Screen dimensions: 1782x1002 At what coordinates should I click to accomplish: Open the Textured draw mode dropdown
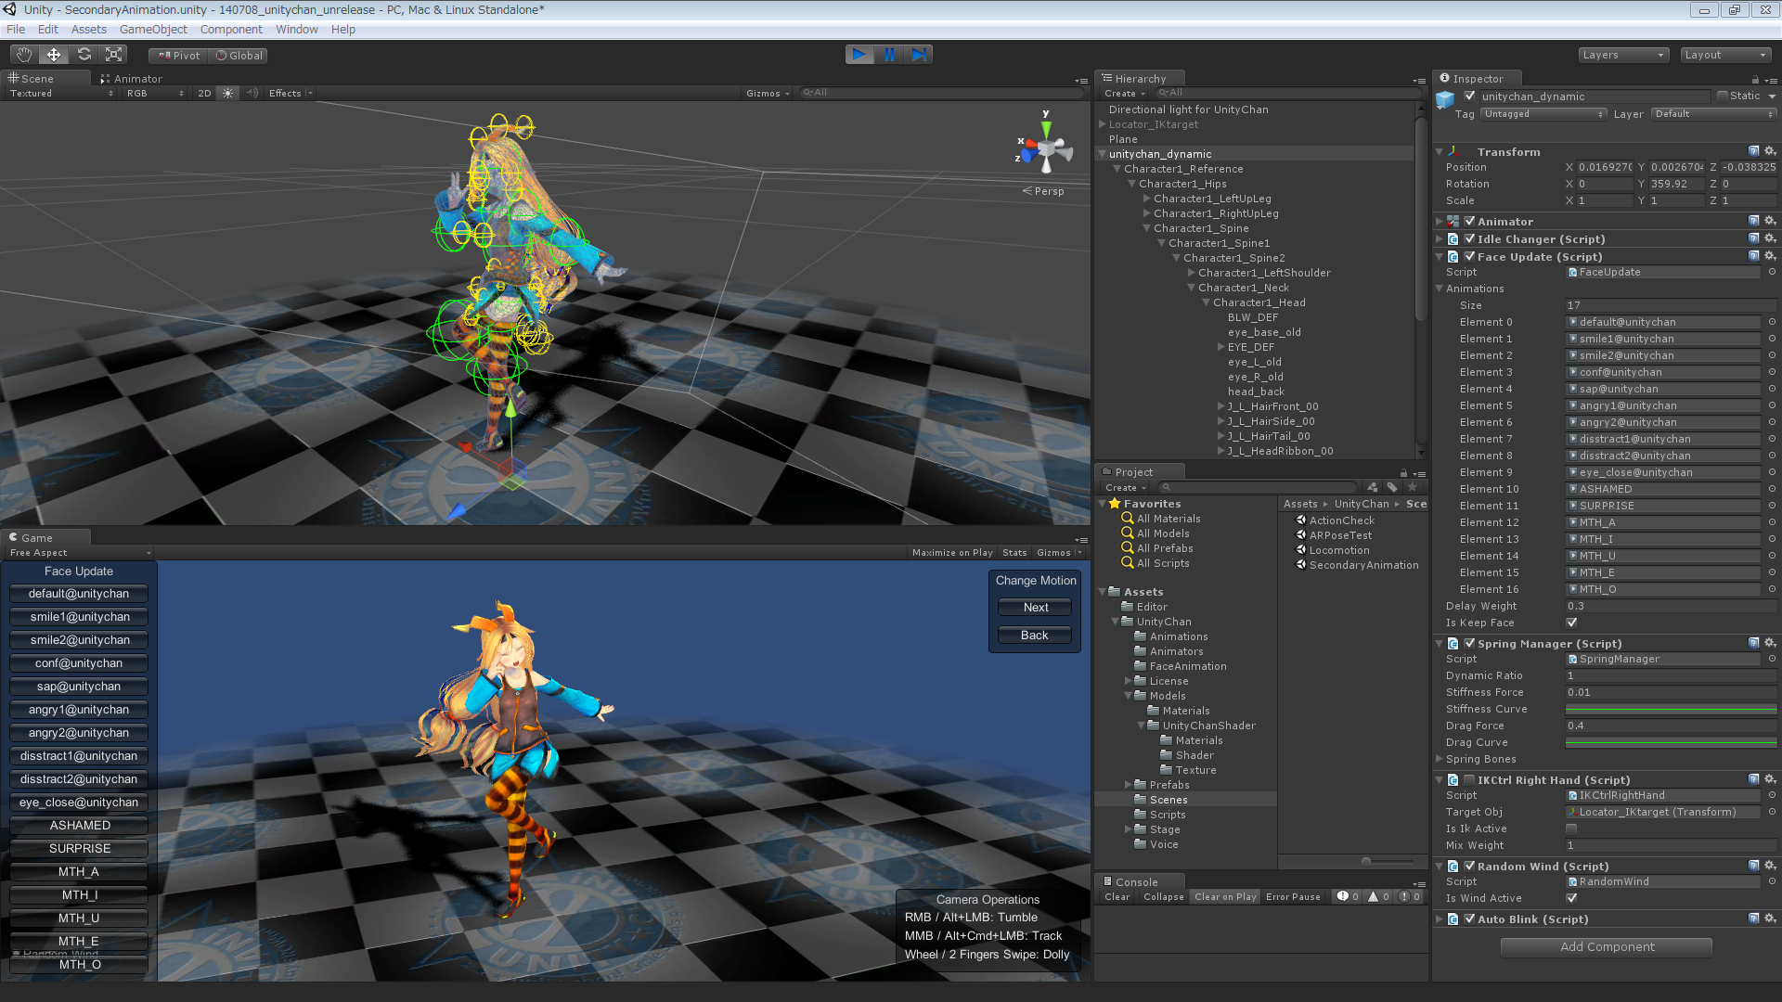click(x=61, y=94)
